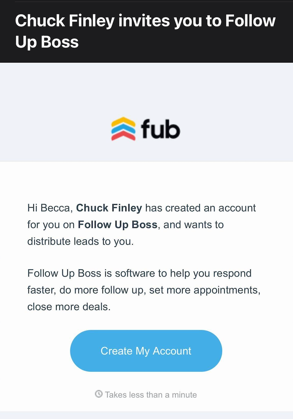Click the 'set more appointments,' phrase
Image resolution: width=293 pixels, height=419 pixels.
pos(205,290)
